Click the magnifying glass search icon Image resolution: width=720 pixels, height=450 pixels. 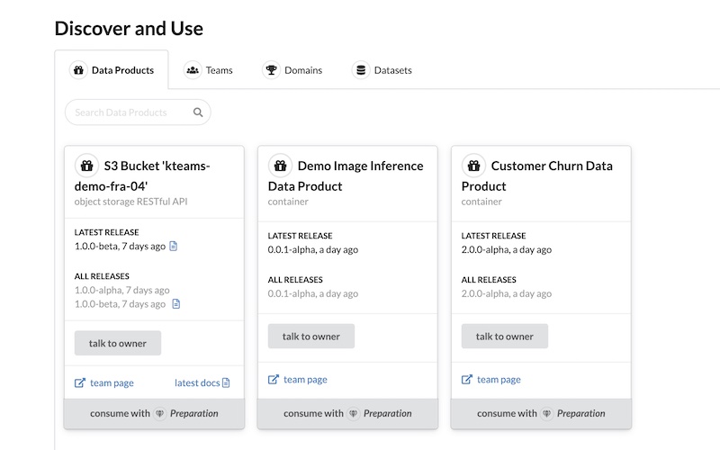198,112
